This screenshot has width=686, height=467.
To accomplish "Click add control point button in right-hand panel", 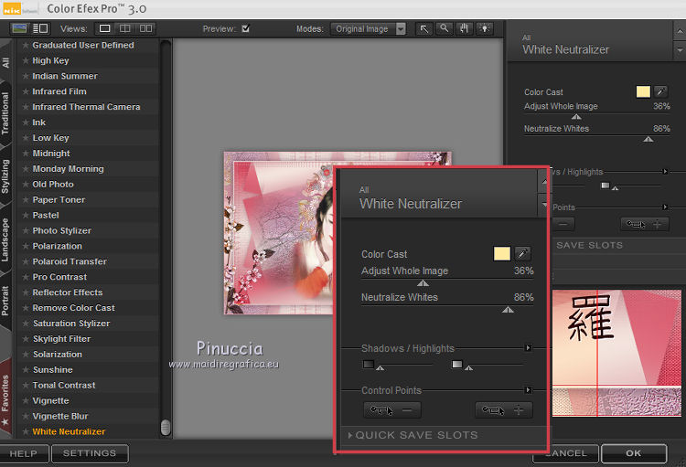I will (x=645, y=224).
